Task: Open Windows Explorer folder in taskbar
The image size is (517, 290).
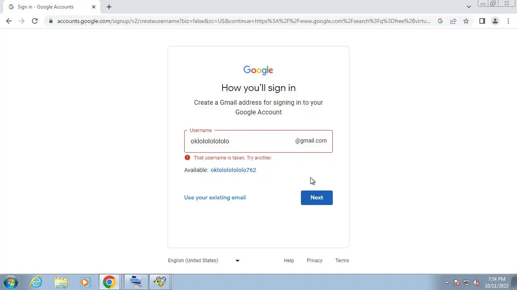Action: coord(61,282)
